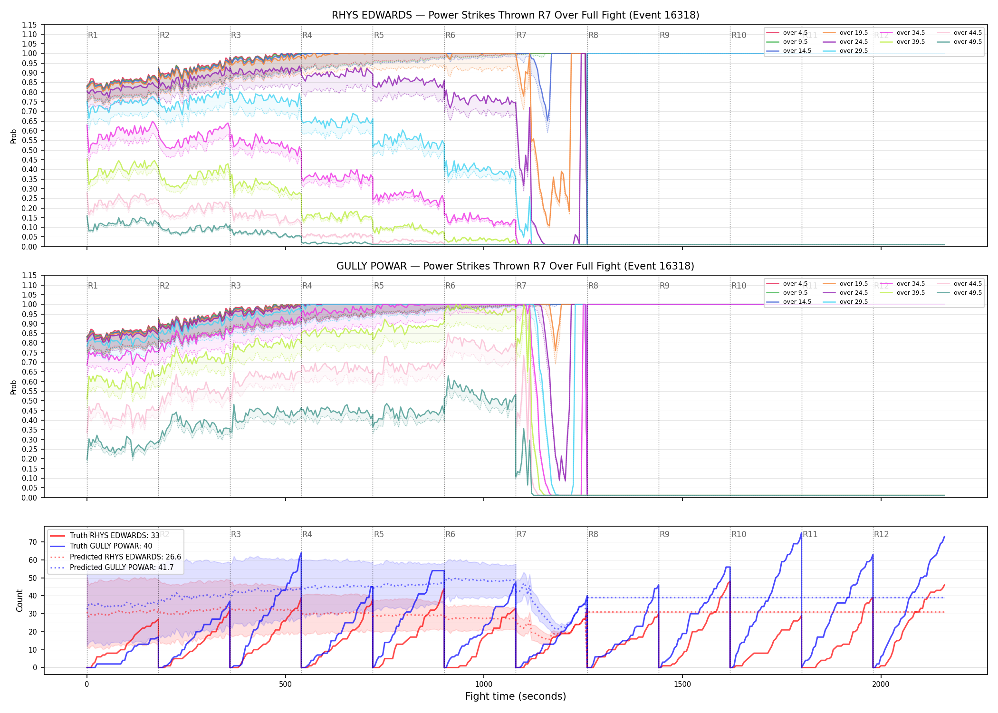Viewport: 998px width, 713px height.
Task: Click the R8 round marker in the Rhys Edwards chart
Action: (x=593, y=35)
